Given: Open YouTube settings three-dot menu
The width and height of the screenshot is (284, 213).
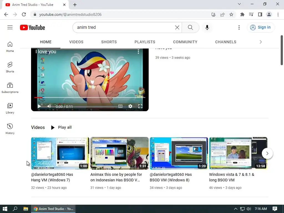Looking at the screenshot, I should click(x=239, y=27).
